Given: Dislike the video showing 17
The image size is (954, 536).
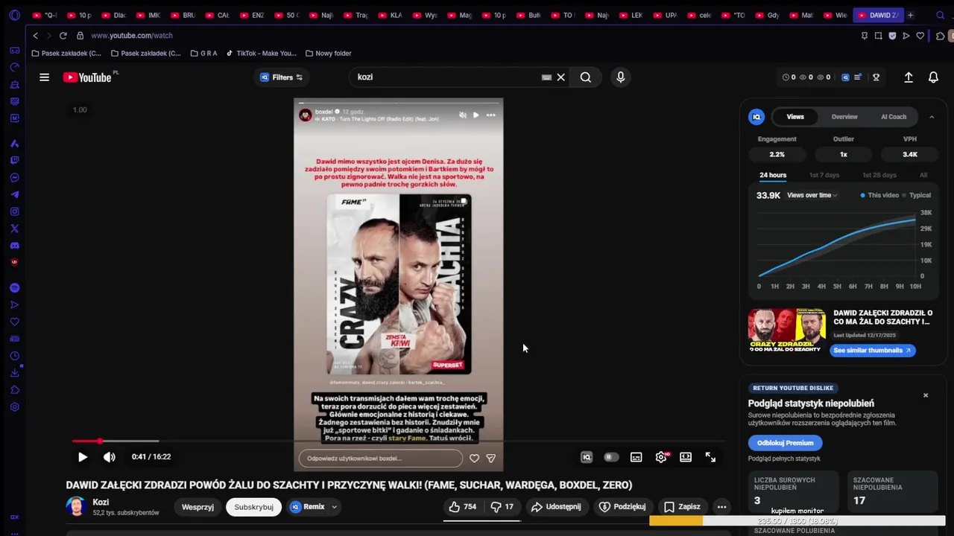Looking at the screenshot, I should (x=502, y=507).
